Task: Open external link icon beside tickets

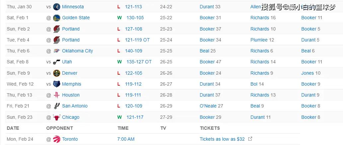Action: coord(250,139)
